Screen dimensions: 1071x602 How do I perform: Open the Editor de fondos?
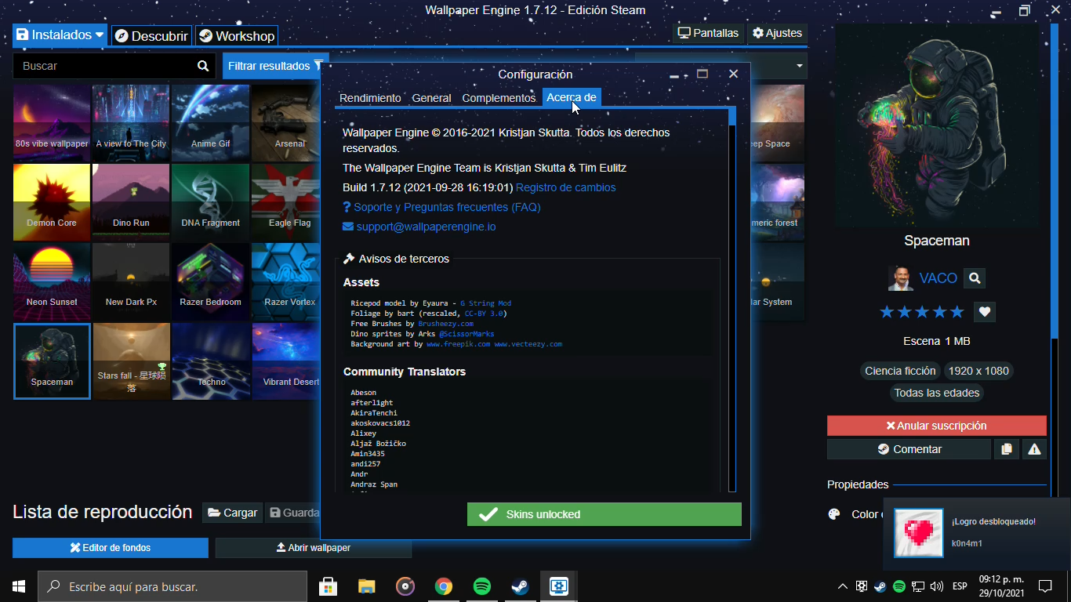111,548
